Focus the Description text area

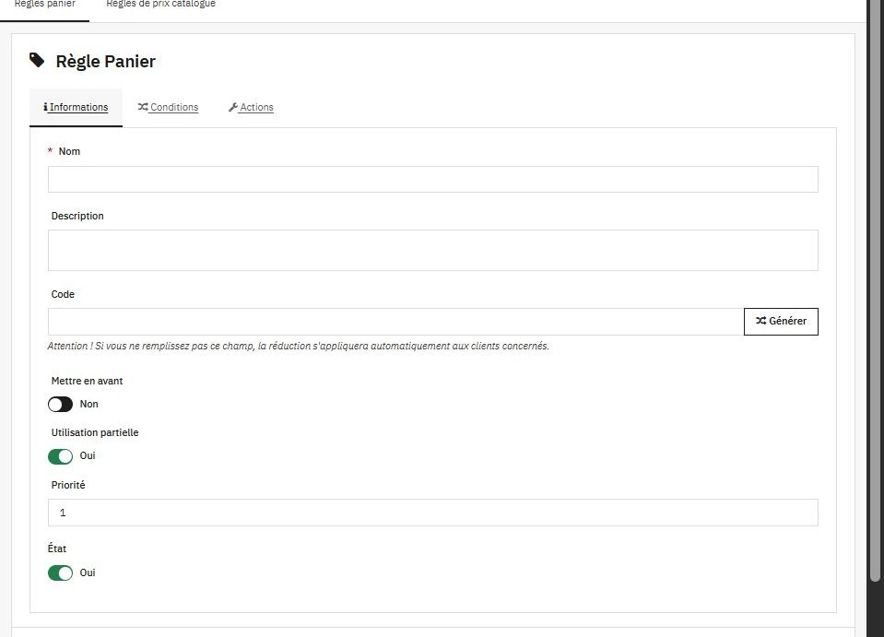[432, 251]
